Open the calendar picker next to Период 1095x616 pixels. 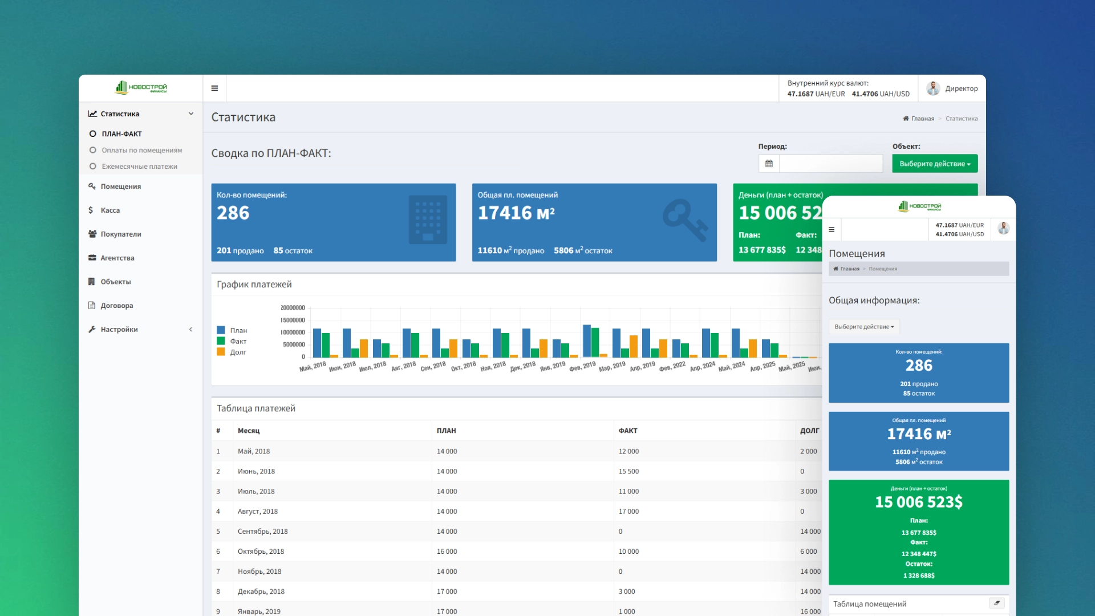click(x=769, y=164)
